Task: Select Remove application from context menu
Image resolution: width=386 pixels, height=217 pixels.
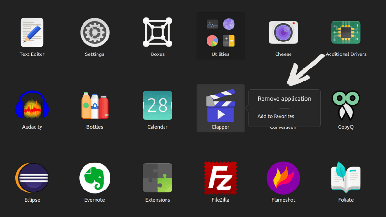Action: point(284,99)
